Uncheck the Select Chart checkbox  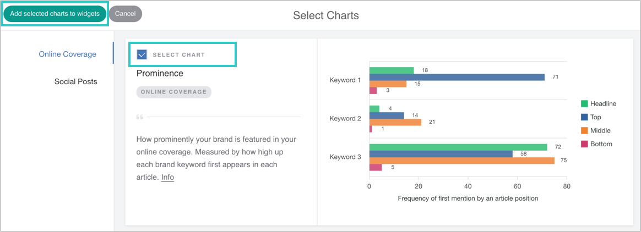pyautogui.click(x=142, y=54)
